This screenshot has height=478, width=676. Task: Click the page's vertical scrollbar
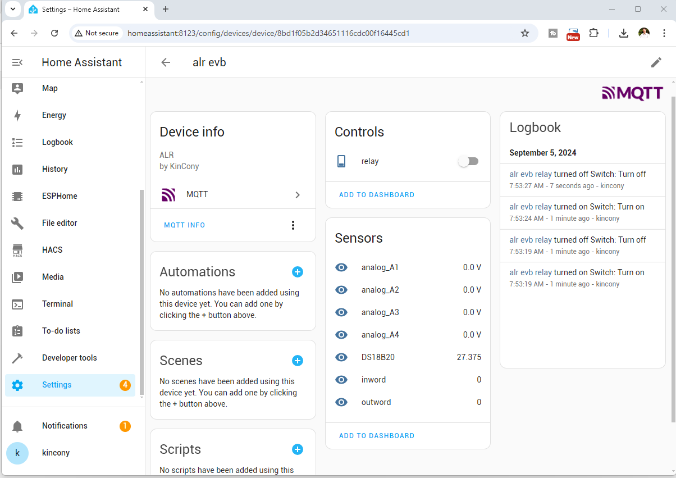click(673, 258)
